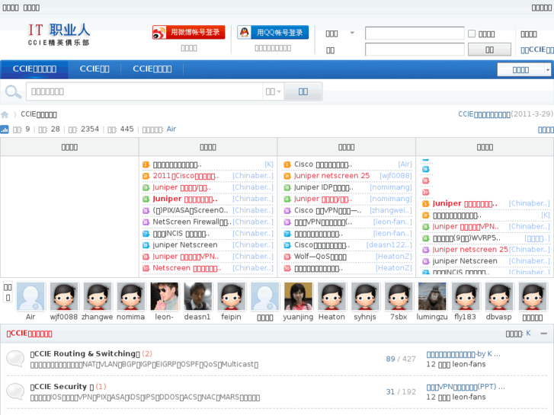The width and height of the screenshot is (554, 415).
Task: Open syhnjs's avatar thumbnail
Action: coord(365,296)
